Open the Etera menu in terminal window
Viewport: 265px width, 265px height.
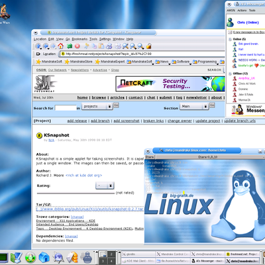pyautogui.click(x=150, y=157)
